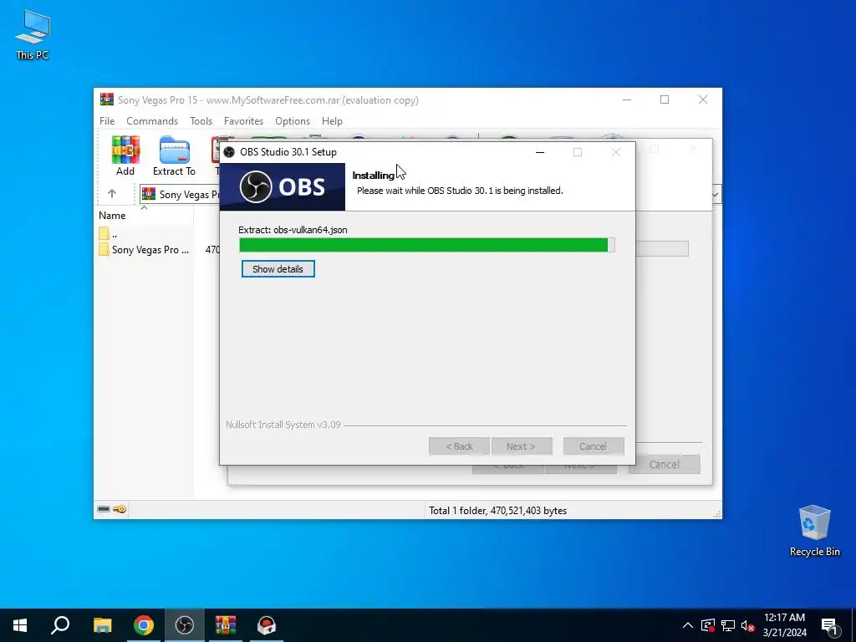This screenshot has width=856, height=642.
Task: Click the Next button in OBS setup
Action: [522, 446]
